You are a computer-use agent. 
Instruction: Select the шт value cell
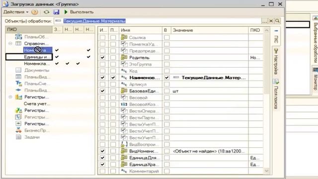tap(210, 91)
